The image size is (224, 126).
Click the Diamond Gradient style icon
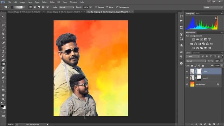[x=48, y=7]
